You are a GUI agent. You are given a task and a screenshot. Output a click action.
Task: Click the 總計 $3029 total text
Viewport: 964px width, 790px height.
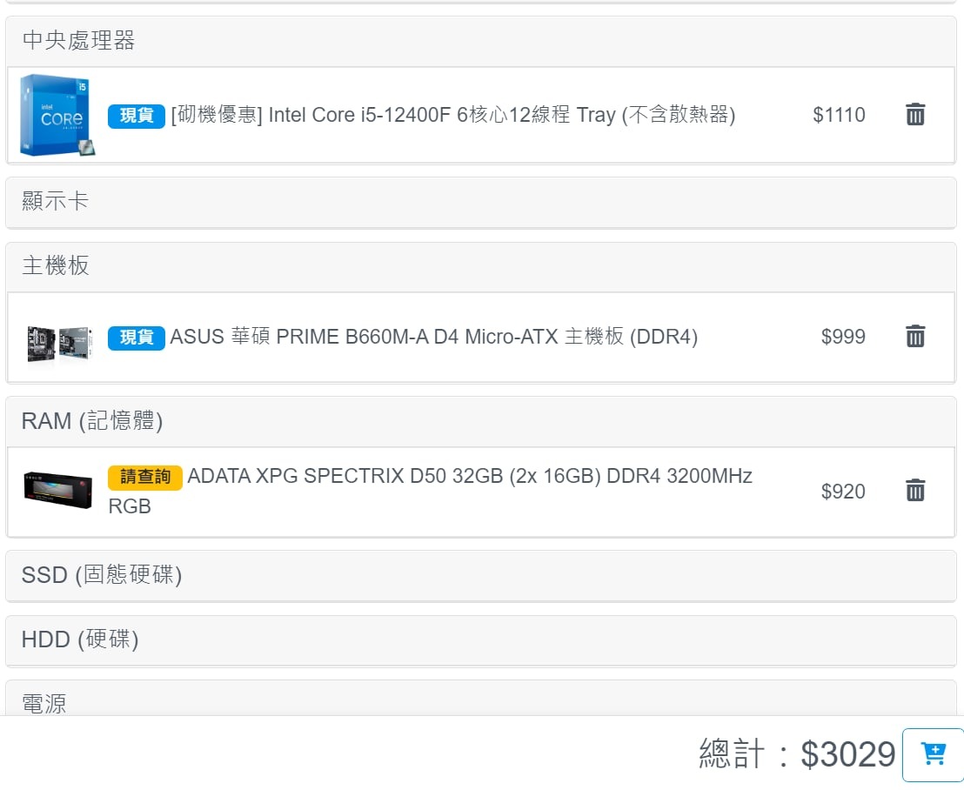pyautogui.click(x=797, y=753)
